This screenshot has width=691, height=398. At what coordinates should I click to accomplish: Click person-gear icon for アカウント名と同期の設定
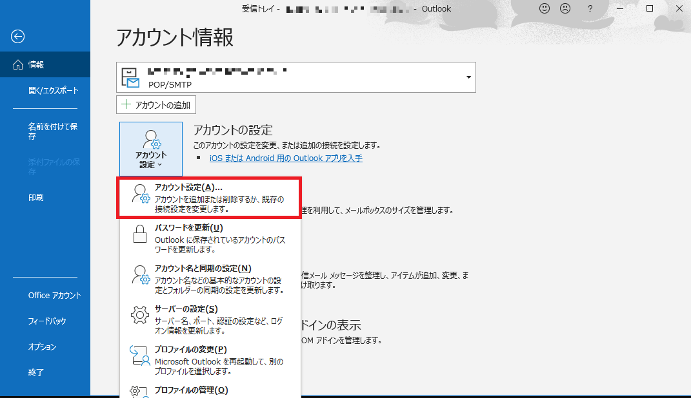click(x=141, y=275)
